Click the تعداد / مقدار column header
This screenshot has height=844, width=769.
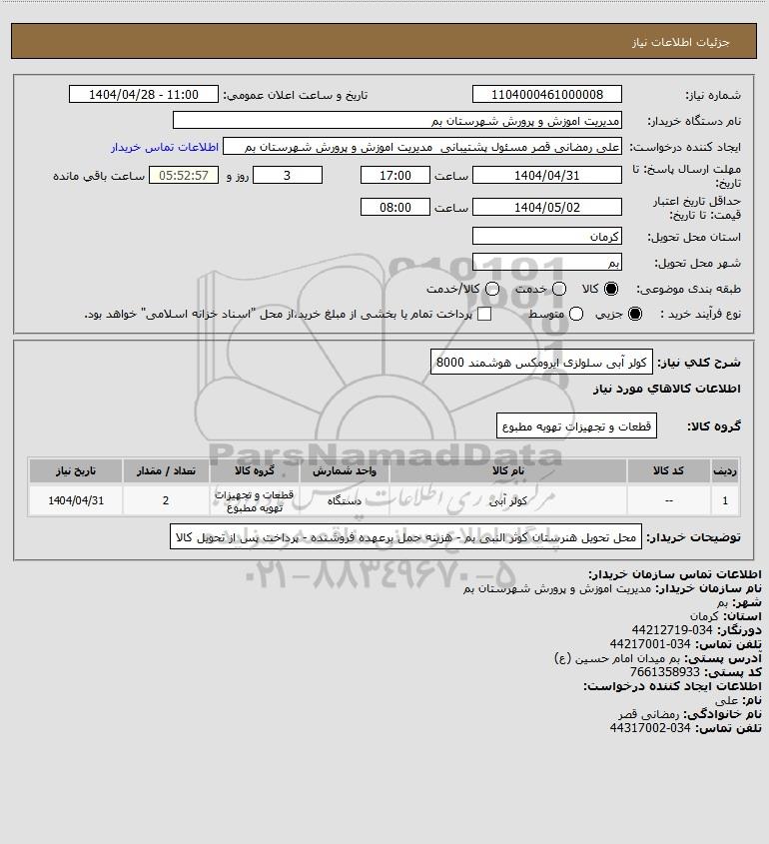tap(166, 471)
